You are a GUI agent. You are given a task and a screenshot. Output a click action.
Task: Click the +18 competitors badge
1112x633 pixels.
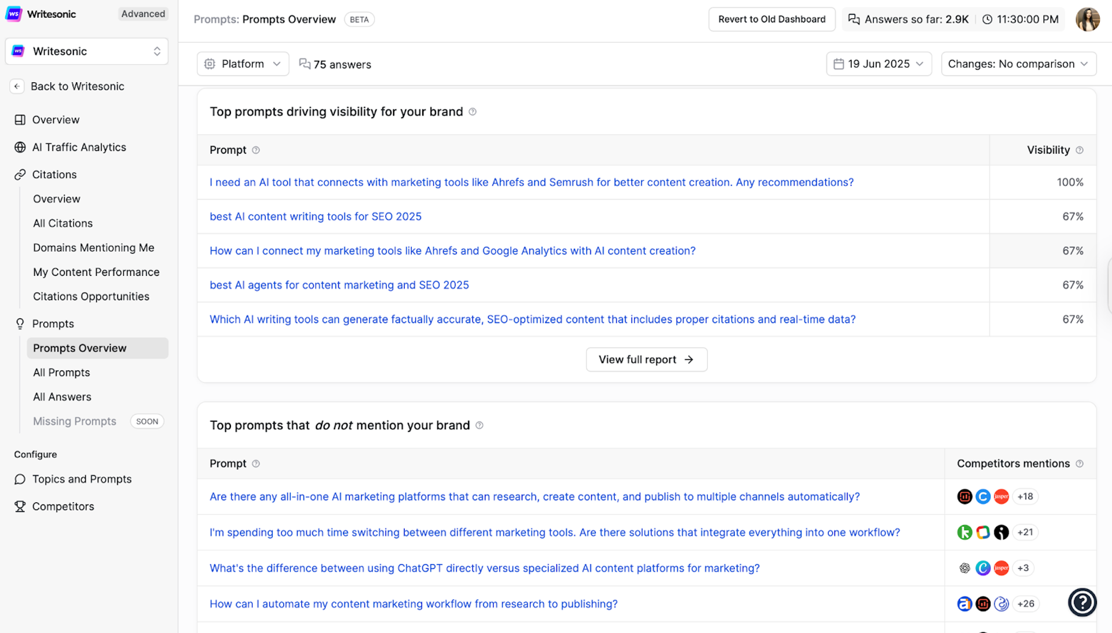point(1025,496)
